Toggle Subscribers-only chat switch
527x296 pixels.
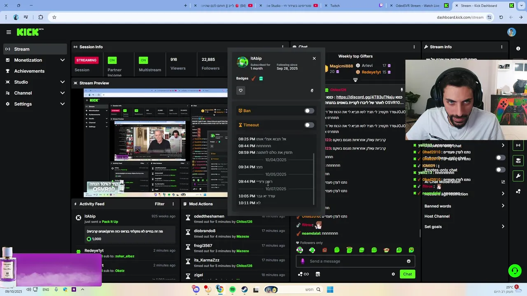click(500, 158)
